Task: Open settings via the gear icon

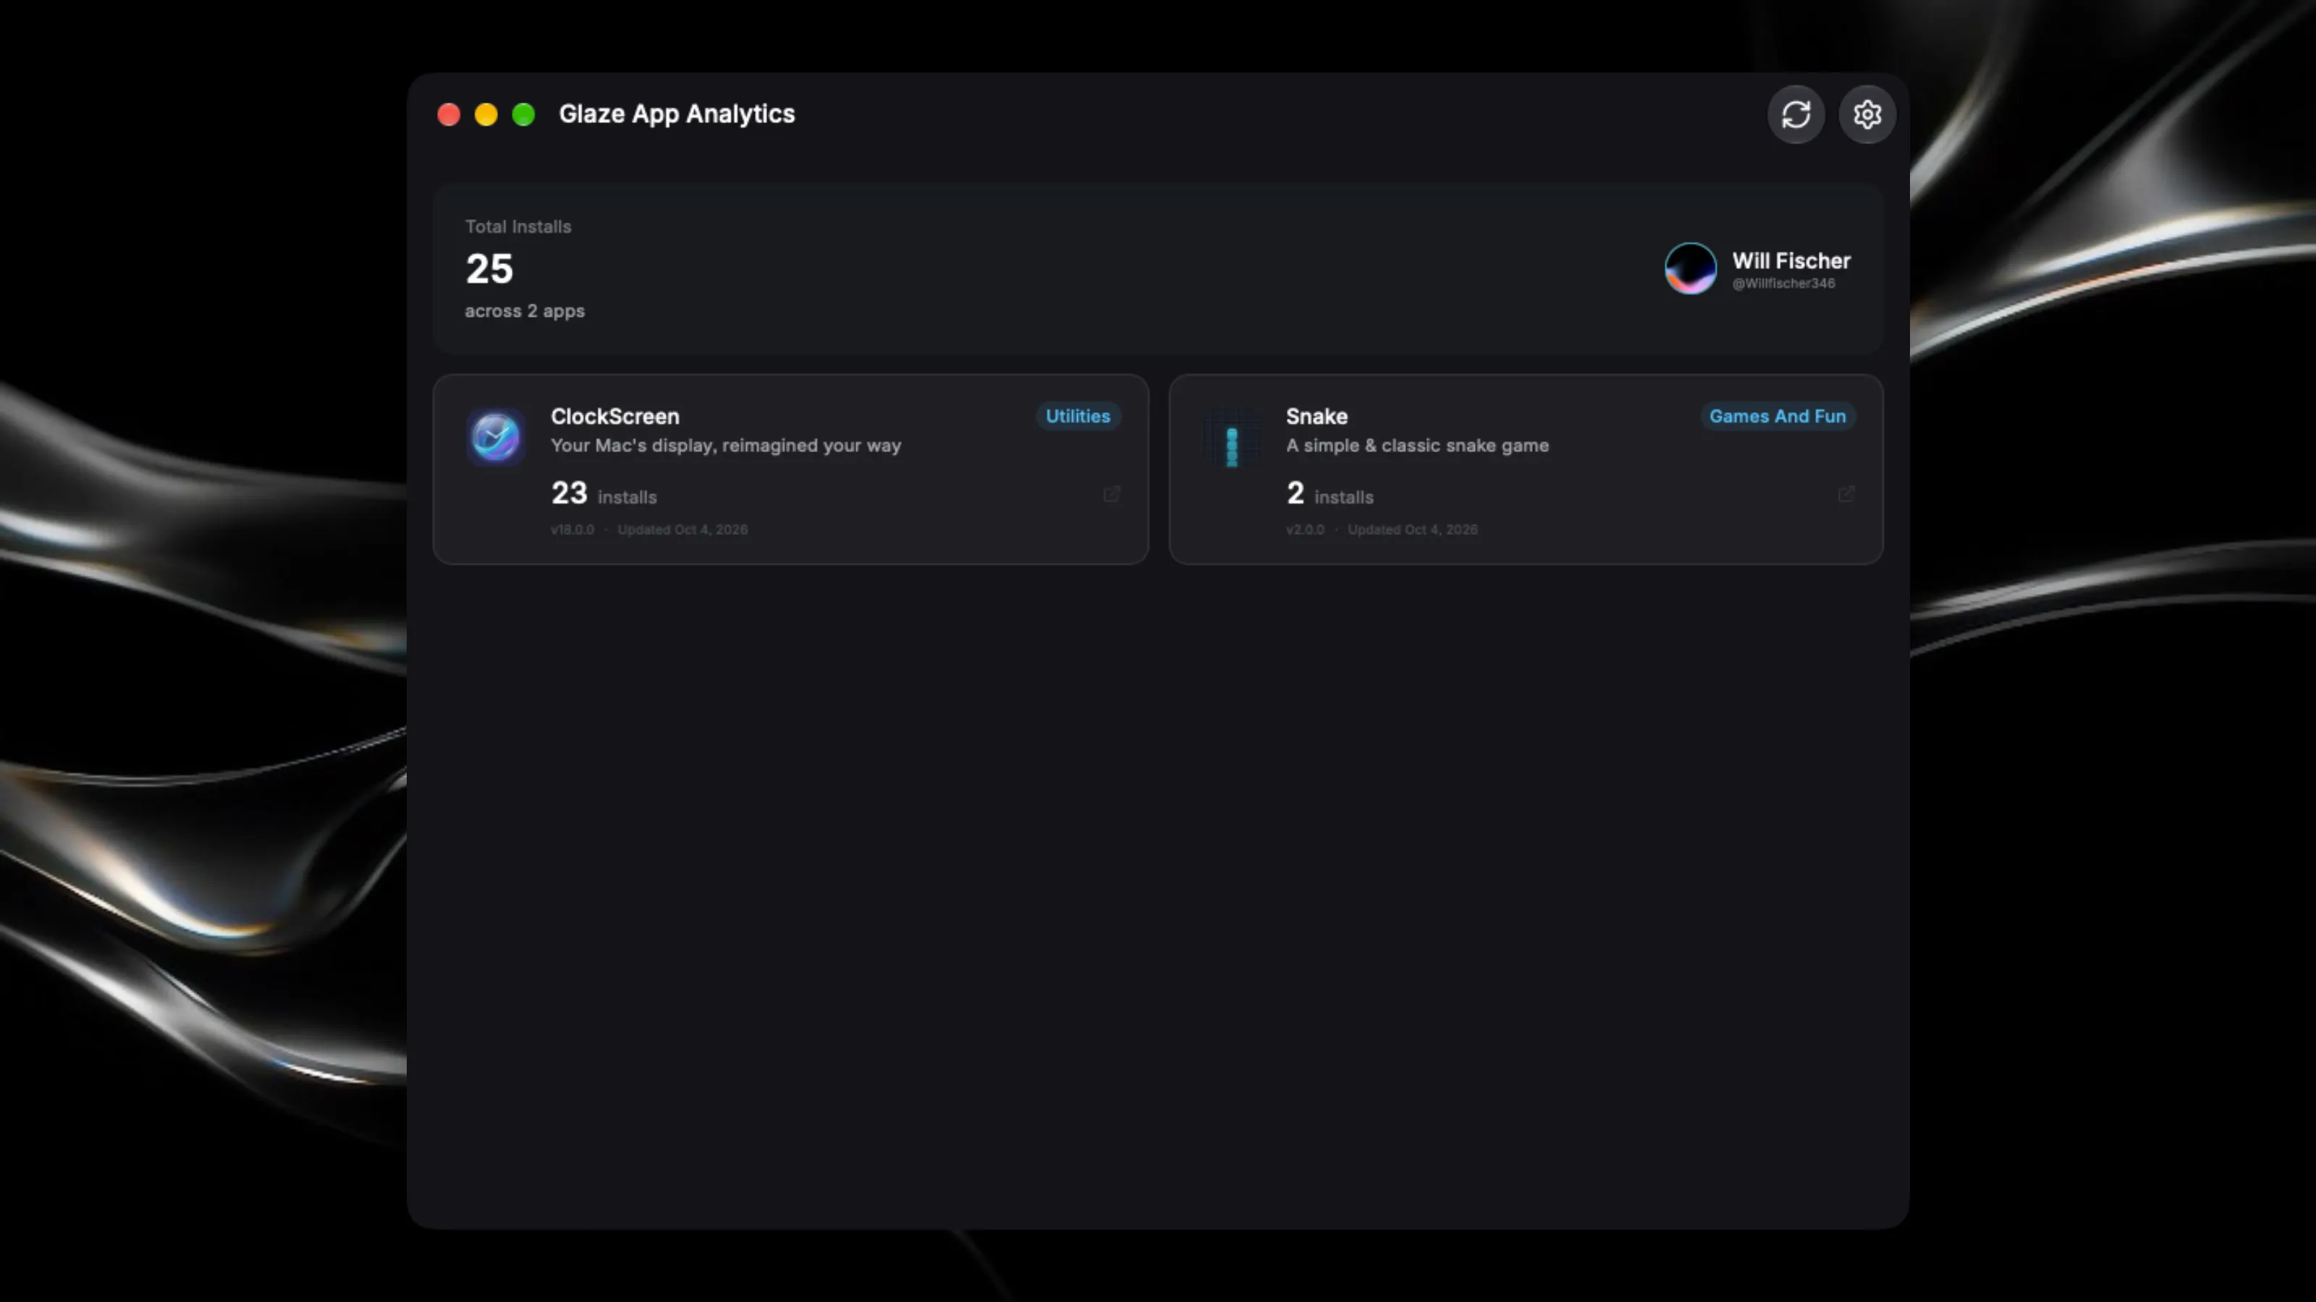Action: pyautogui.click(x=1867, y=114)
